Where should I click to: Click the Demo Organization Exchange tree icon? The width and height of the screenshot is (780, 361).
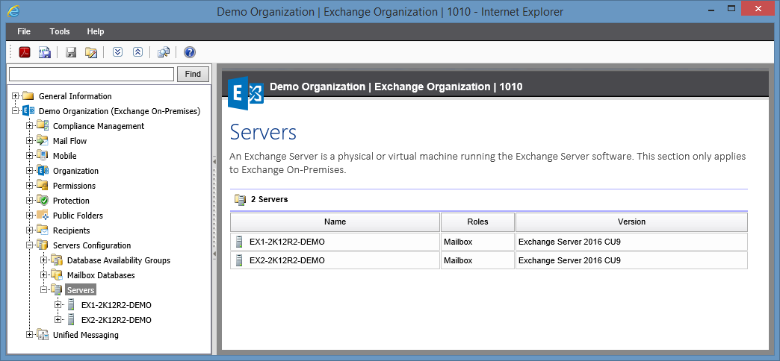click(29, 110)
